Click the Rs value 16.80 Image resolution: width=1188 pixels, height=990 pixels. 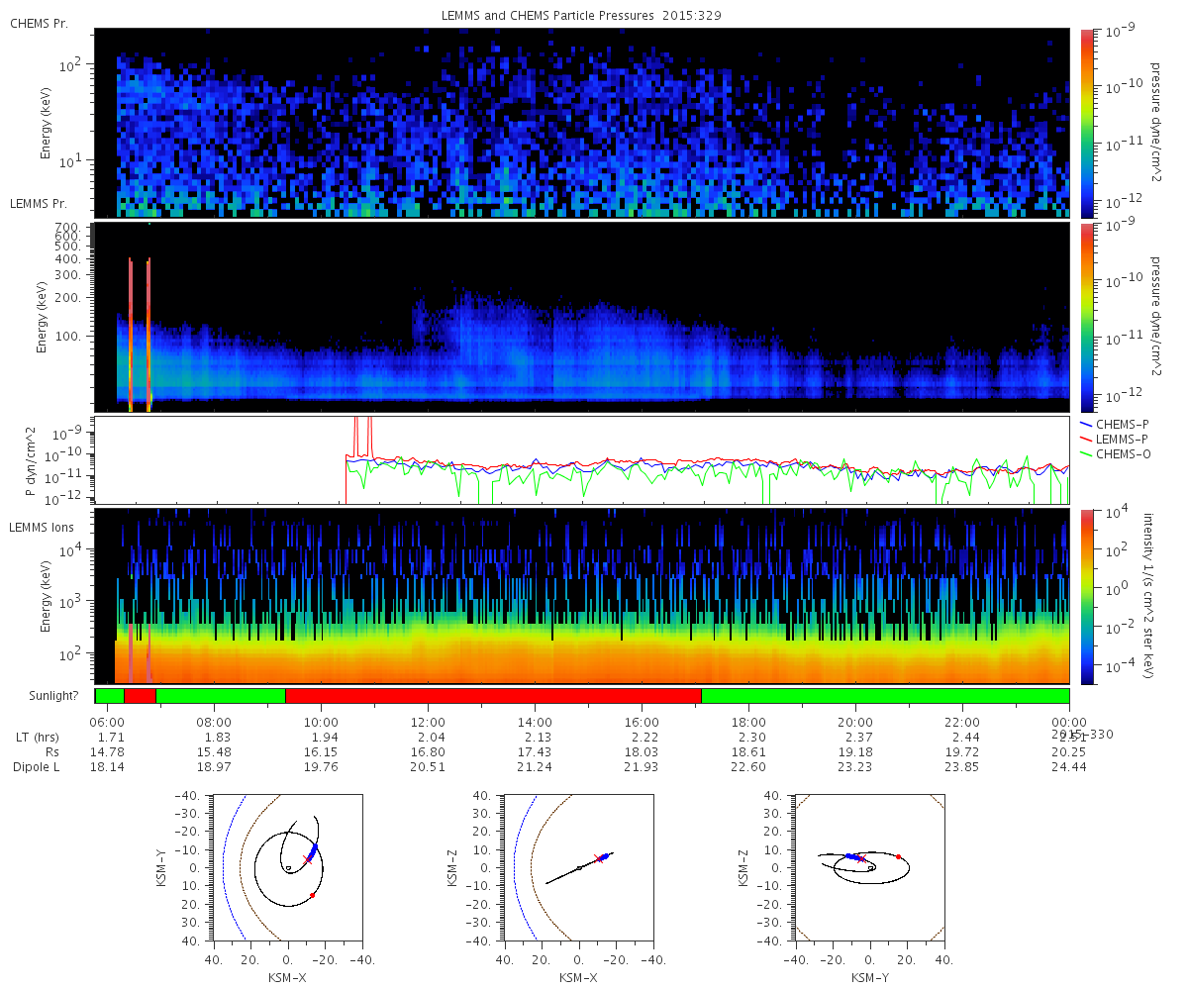point(428,752)
